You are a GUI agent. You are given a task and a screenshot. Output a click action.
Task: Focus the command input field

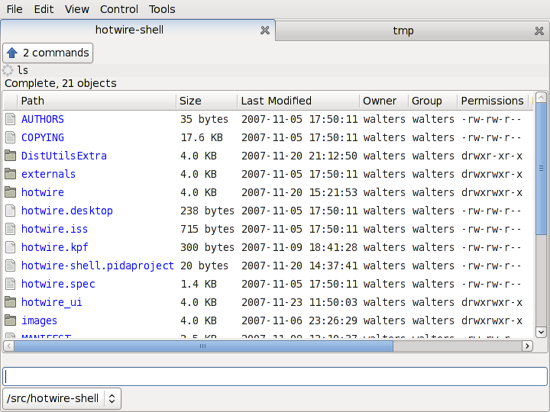pyautogui.click(x=275, y=377)
